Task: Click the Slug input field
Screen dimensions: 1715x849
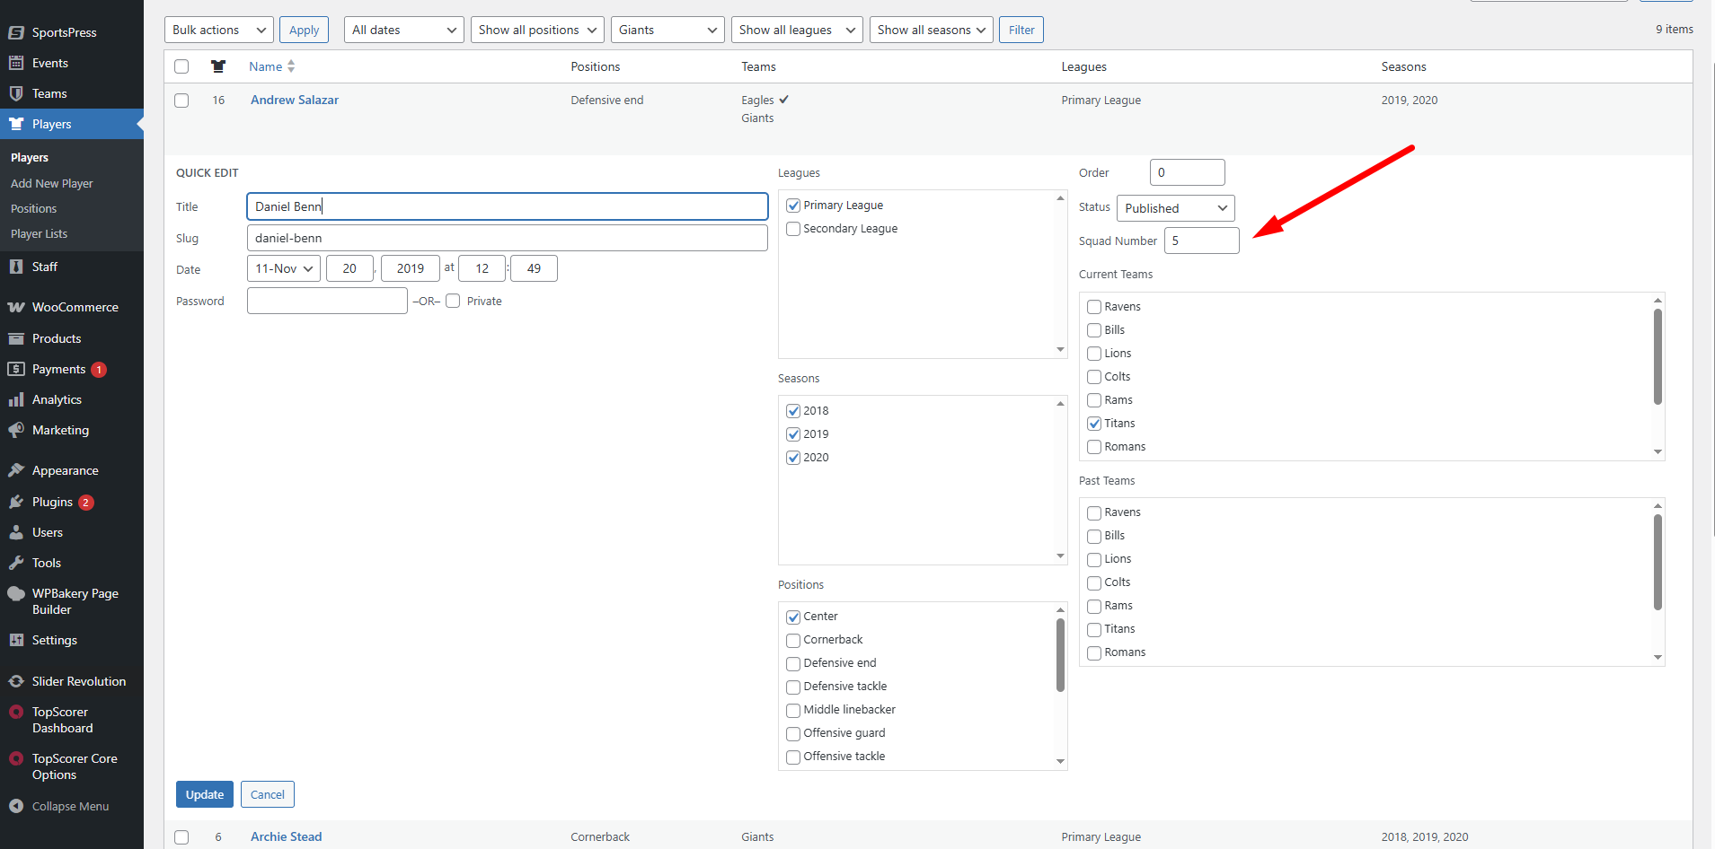Action: click(508, 238)
